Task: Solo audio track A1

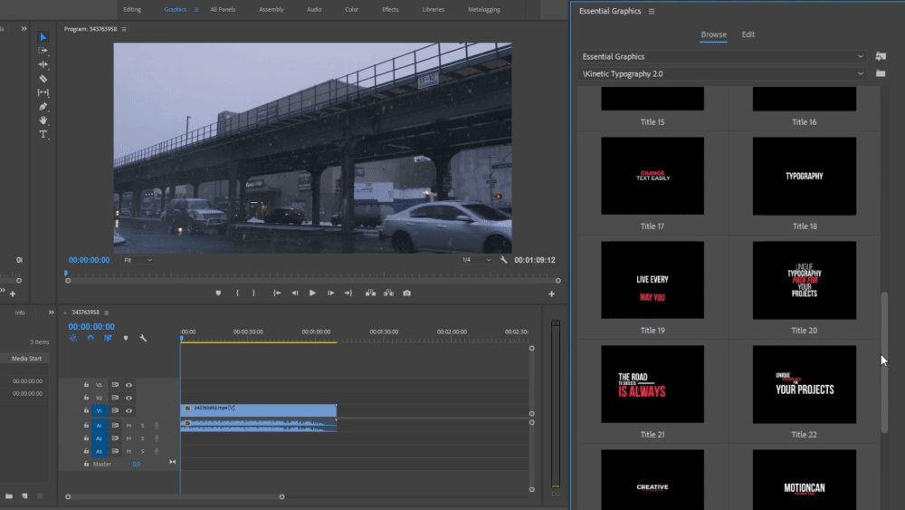Action: click(x=143, y=426)
